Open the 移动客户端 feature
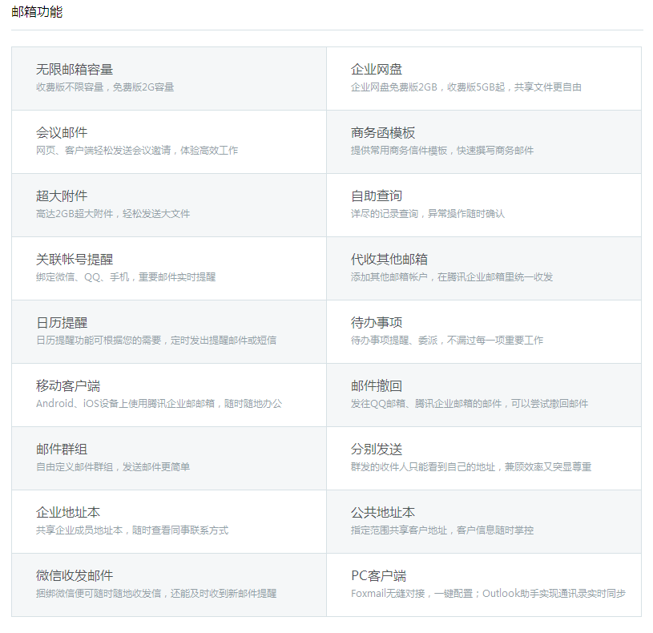The image size is (653, 633). click(68, 386)
